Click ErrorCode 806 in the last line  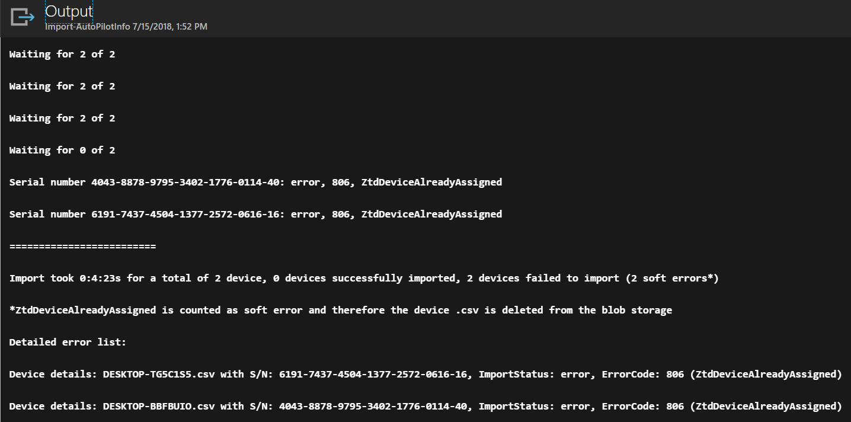click(676, 405)
